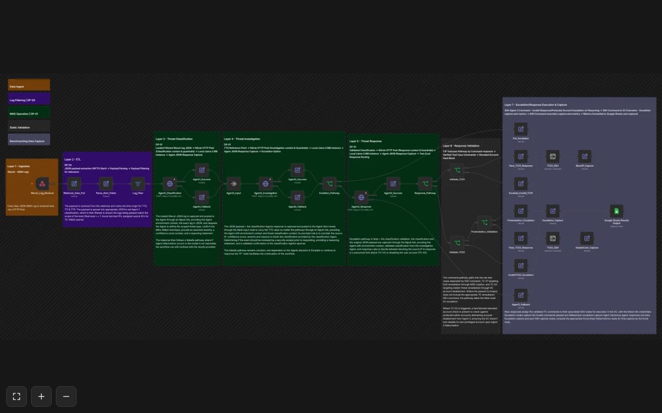Open the Agent3_Response HTTP node
Screen dimensions: 662x413
tap(362, 197)
